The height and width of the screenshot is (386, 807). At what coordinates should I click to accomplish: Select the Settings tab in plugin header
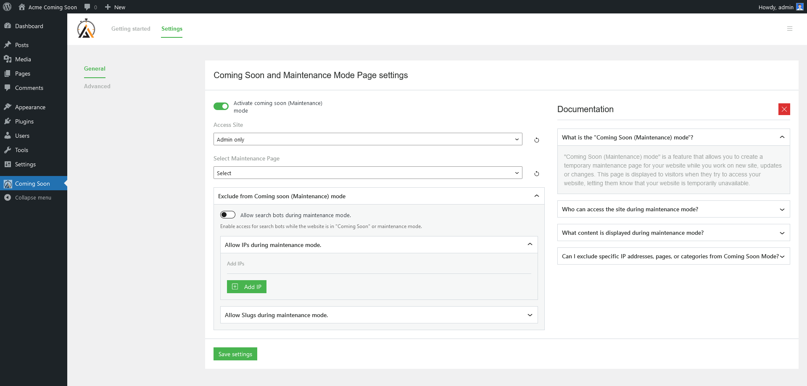coord(172,29)
